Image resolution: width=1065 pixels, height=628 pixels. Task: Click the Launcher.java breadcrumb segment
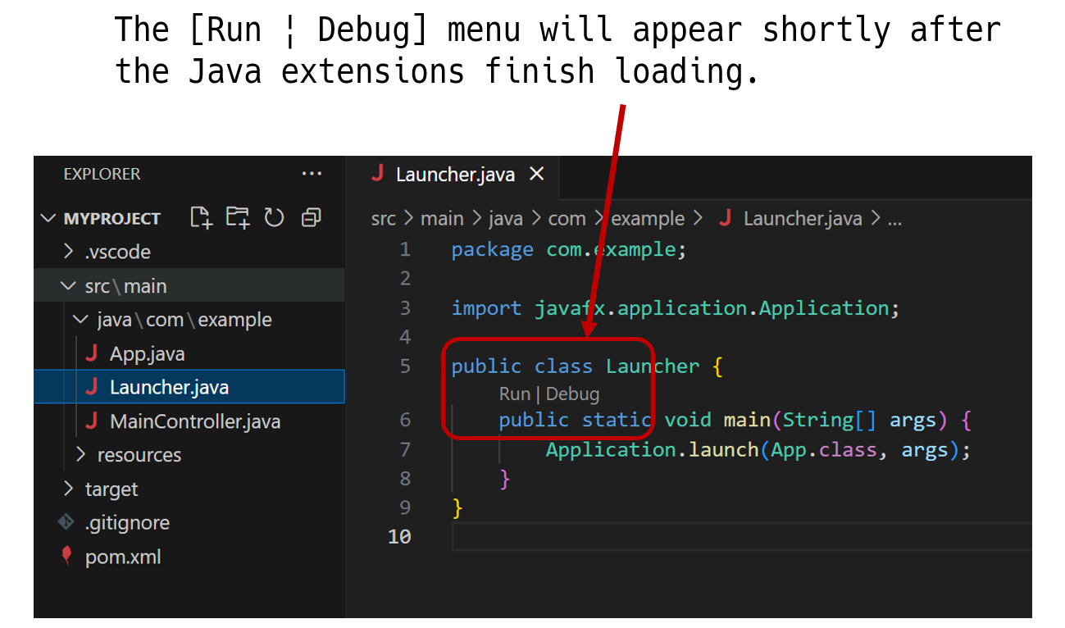[803, 219]
